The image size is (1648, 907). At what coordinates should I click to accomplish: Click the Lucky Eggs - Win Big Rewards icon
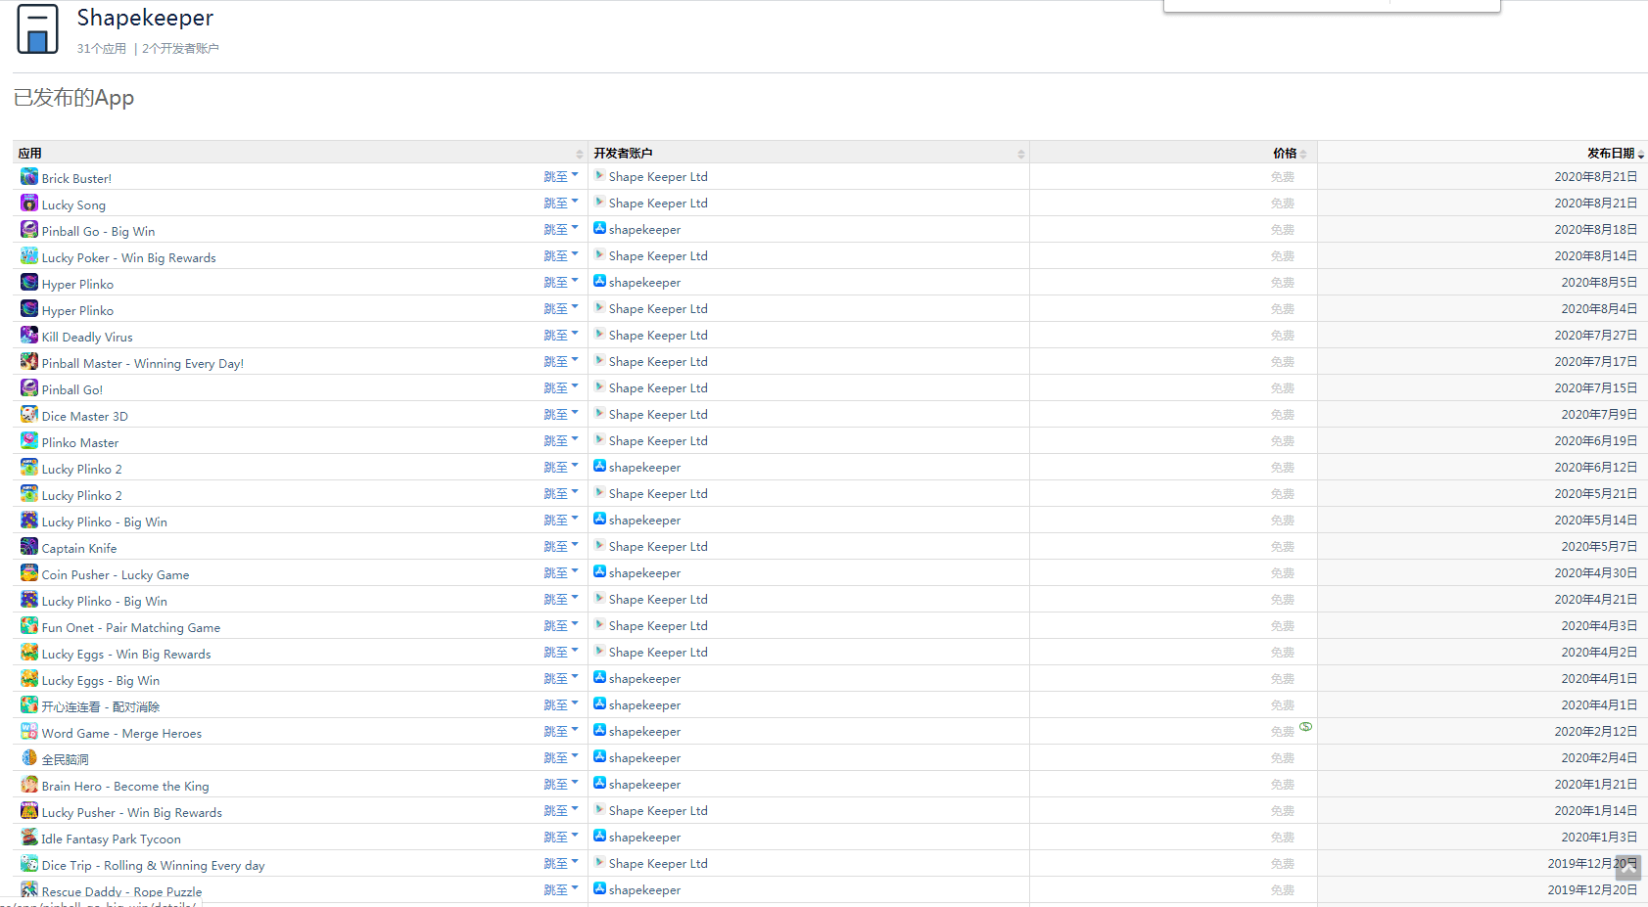(29, 652)
